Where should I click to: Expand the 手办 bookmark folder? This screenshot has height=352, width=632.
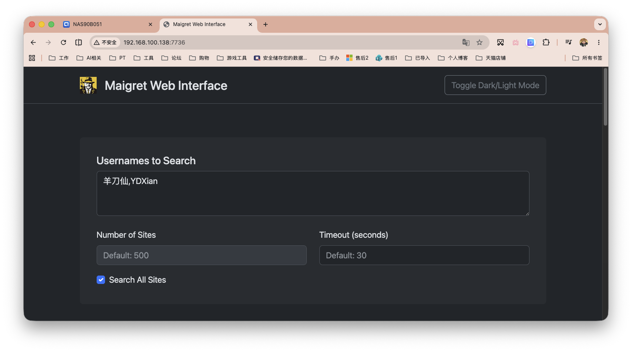click(x=329, y=58)
